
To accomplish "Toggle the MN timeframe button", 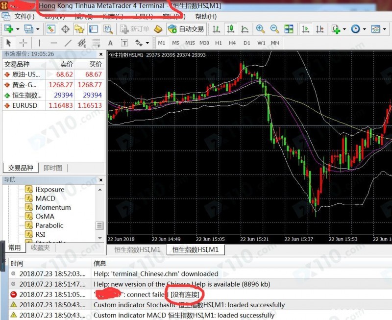I will pyautogui.click(x=275, y=43).
